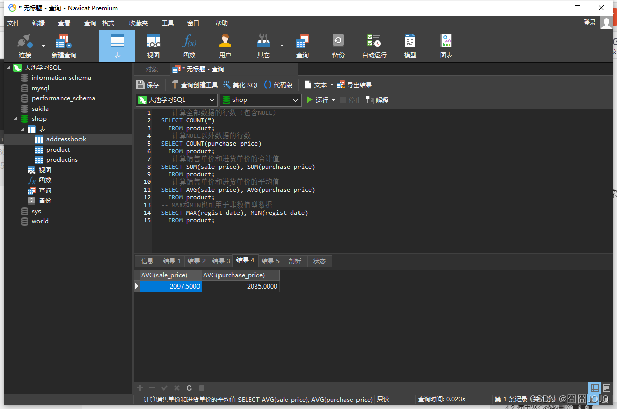
Task: Open dropdown arrow beside 连接 icon
Action: [x=43, y=46]
